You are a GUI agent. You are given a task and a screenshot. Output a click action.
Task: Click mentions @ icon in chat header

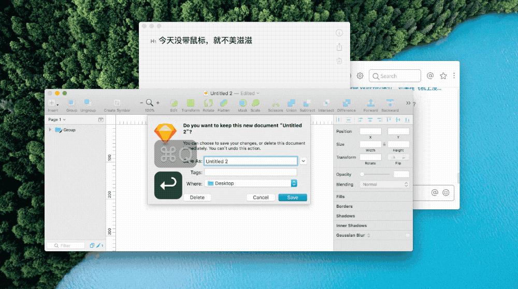click(x=430, y=76)
